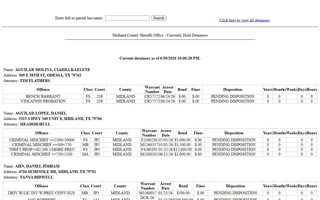Click the $3,500.00 bond amount
The height and width of the screenshot is (200, 320).
pos(182,145)
